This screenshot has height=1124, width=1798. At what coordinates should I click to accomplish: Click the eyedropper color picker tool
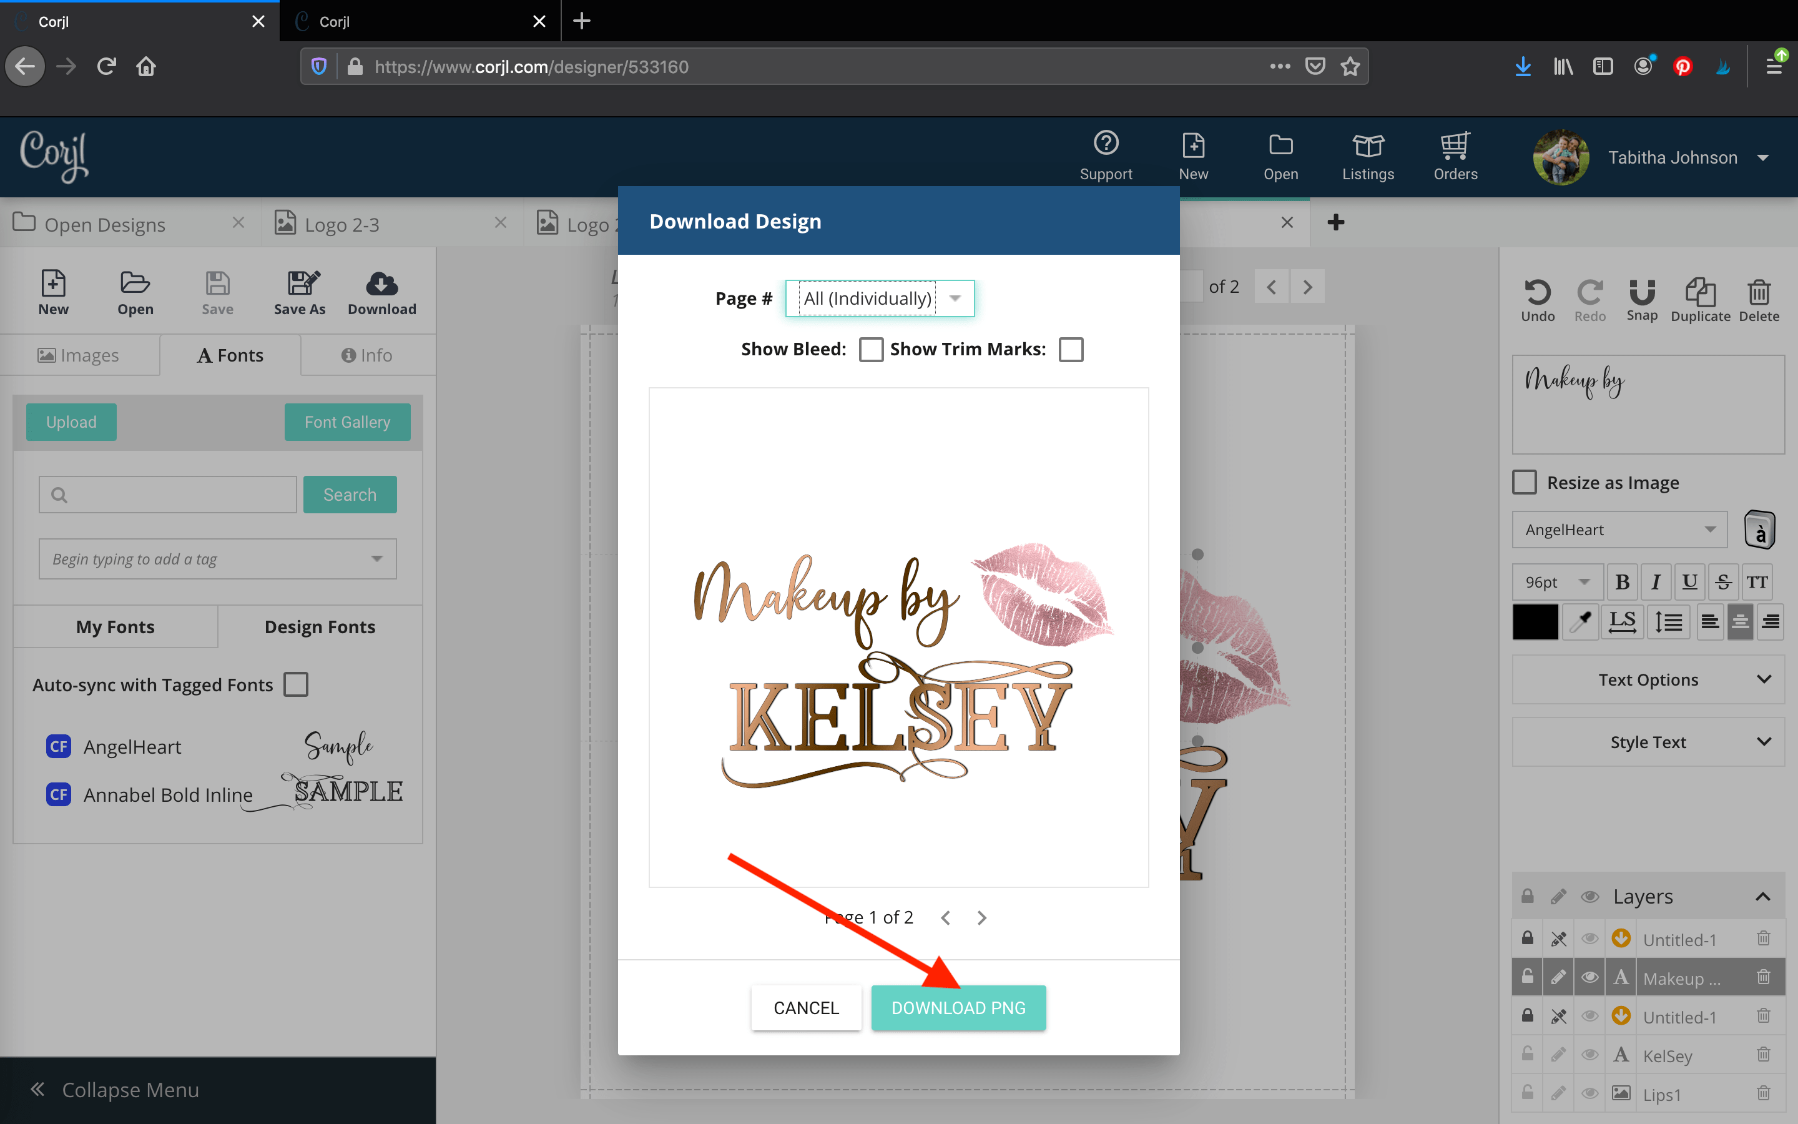click(1580, 621)
